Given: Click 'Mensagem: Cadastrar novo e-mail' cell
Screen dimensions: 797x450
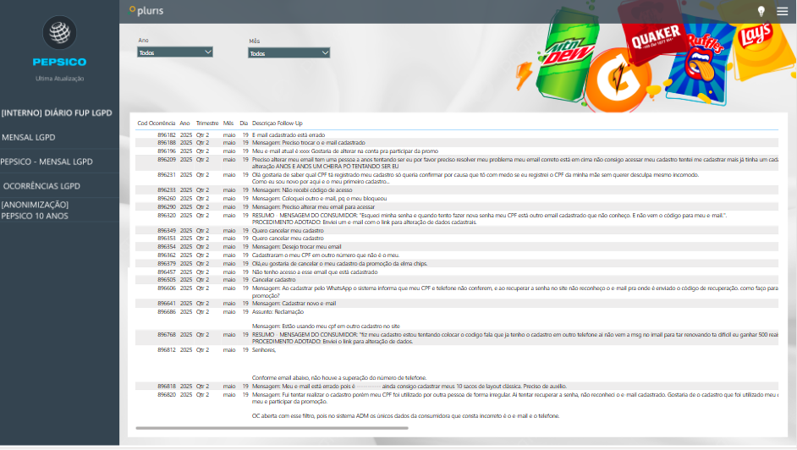Looking at the screenshot, I should [294, 303].
